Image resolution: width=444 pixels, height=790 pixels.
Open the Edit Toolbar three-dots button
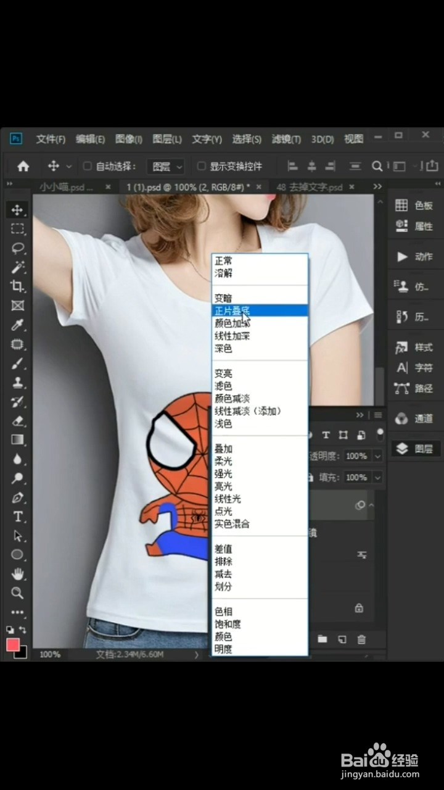[x=17, y=613]
